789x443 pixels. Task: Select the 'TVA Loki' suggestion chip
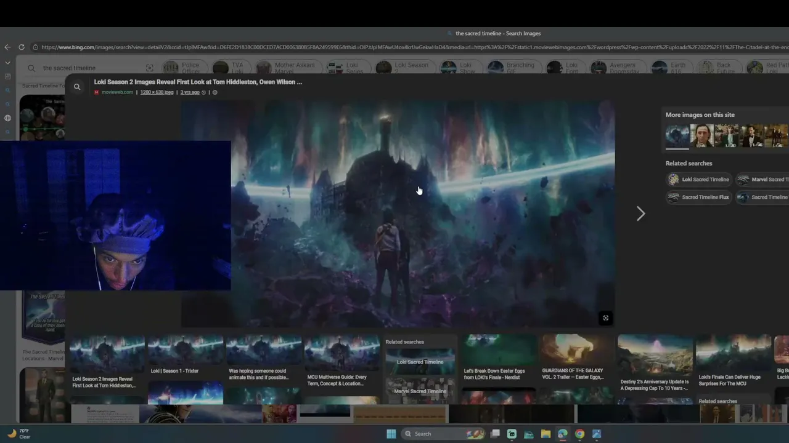click(229, 68)
